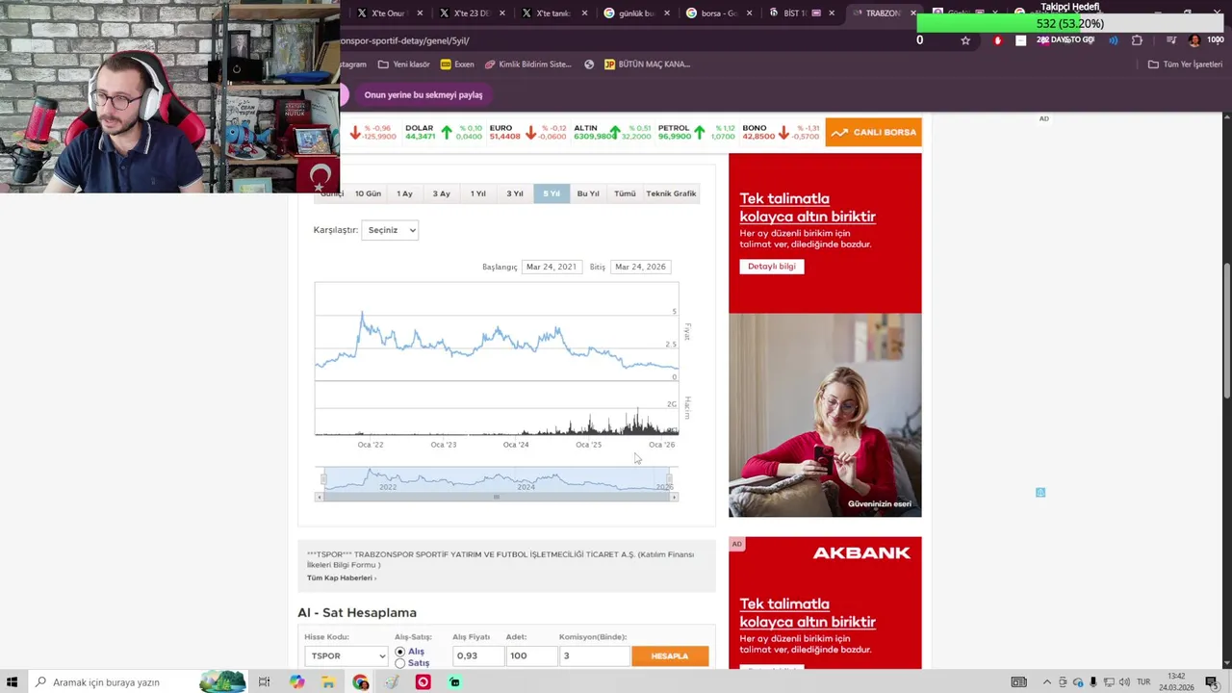Select the '3 Yıl' chart range
The image size is (1232, 693).
pos(515,193)
